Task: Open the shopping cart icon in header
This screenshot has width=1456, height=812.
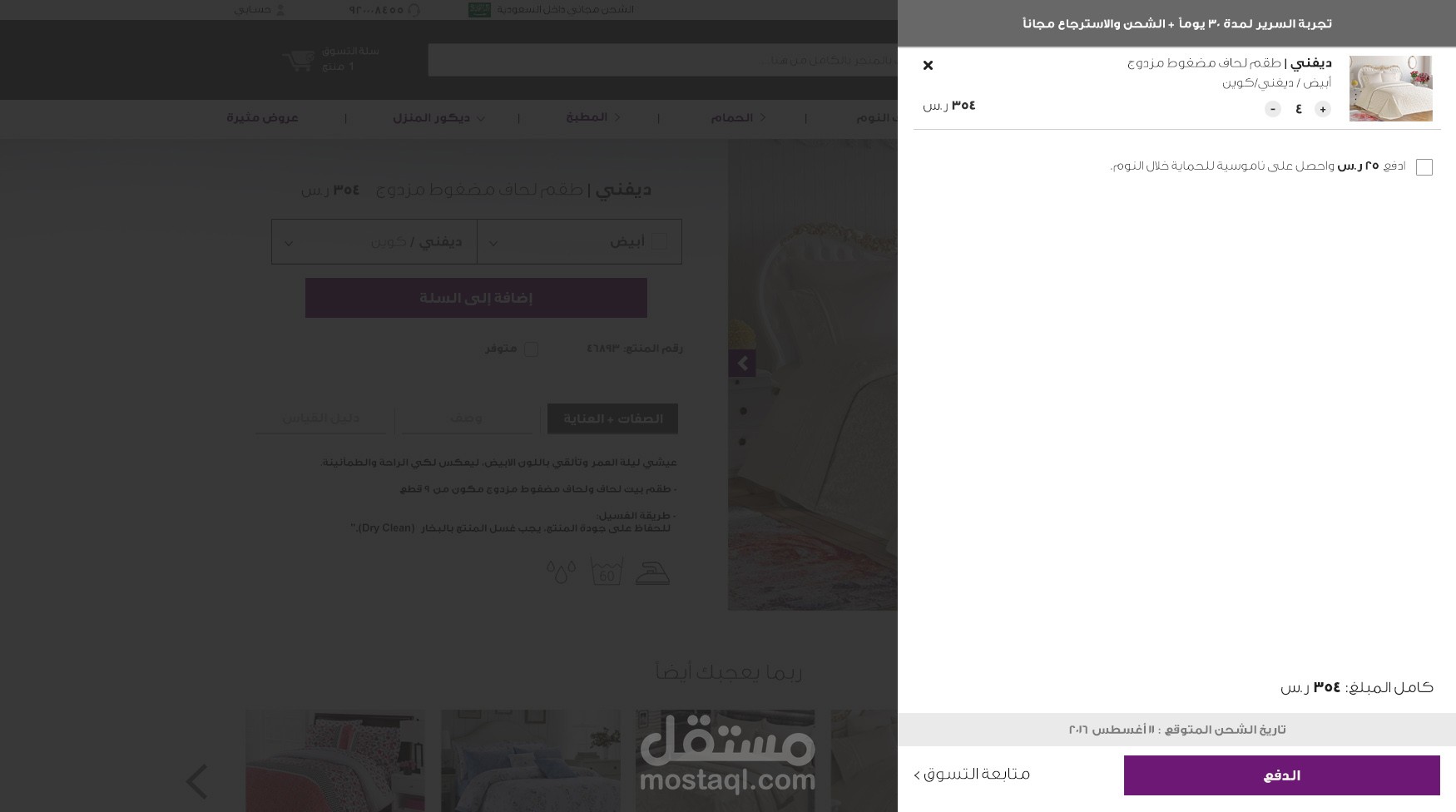Action: [x=299, y=61]
